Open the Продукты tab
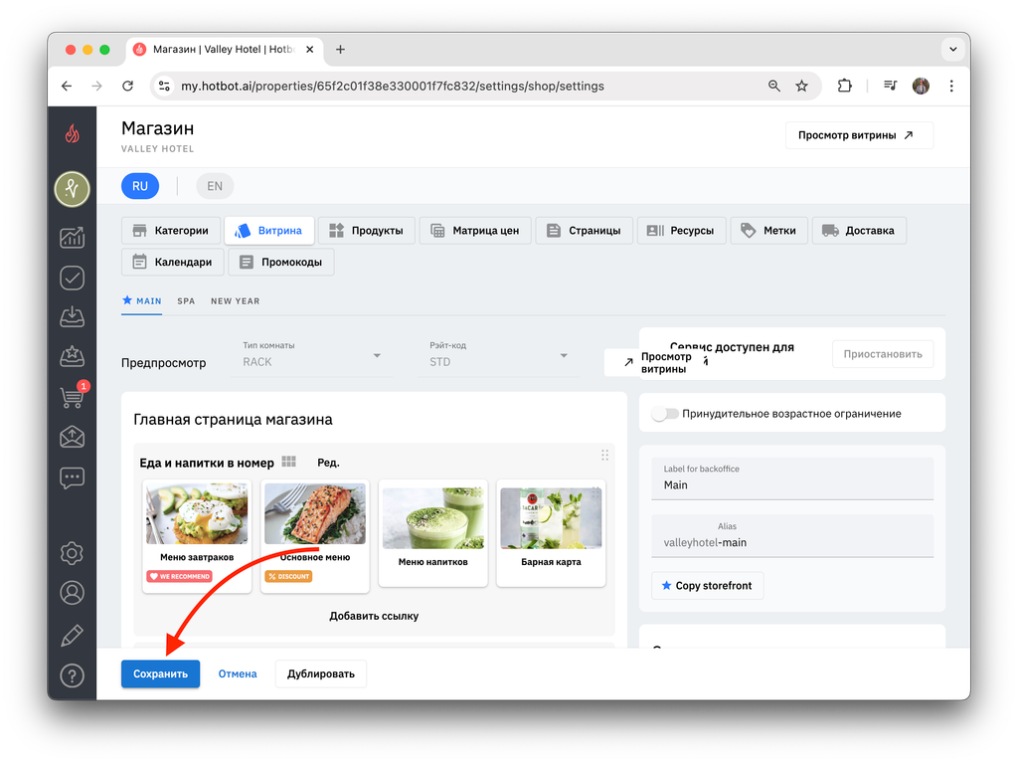Image resolution: width=1018 pixels, height=763 pixels. [x=366, y=230]
